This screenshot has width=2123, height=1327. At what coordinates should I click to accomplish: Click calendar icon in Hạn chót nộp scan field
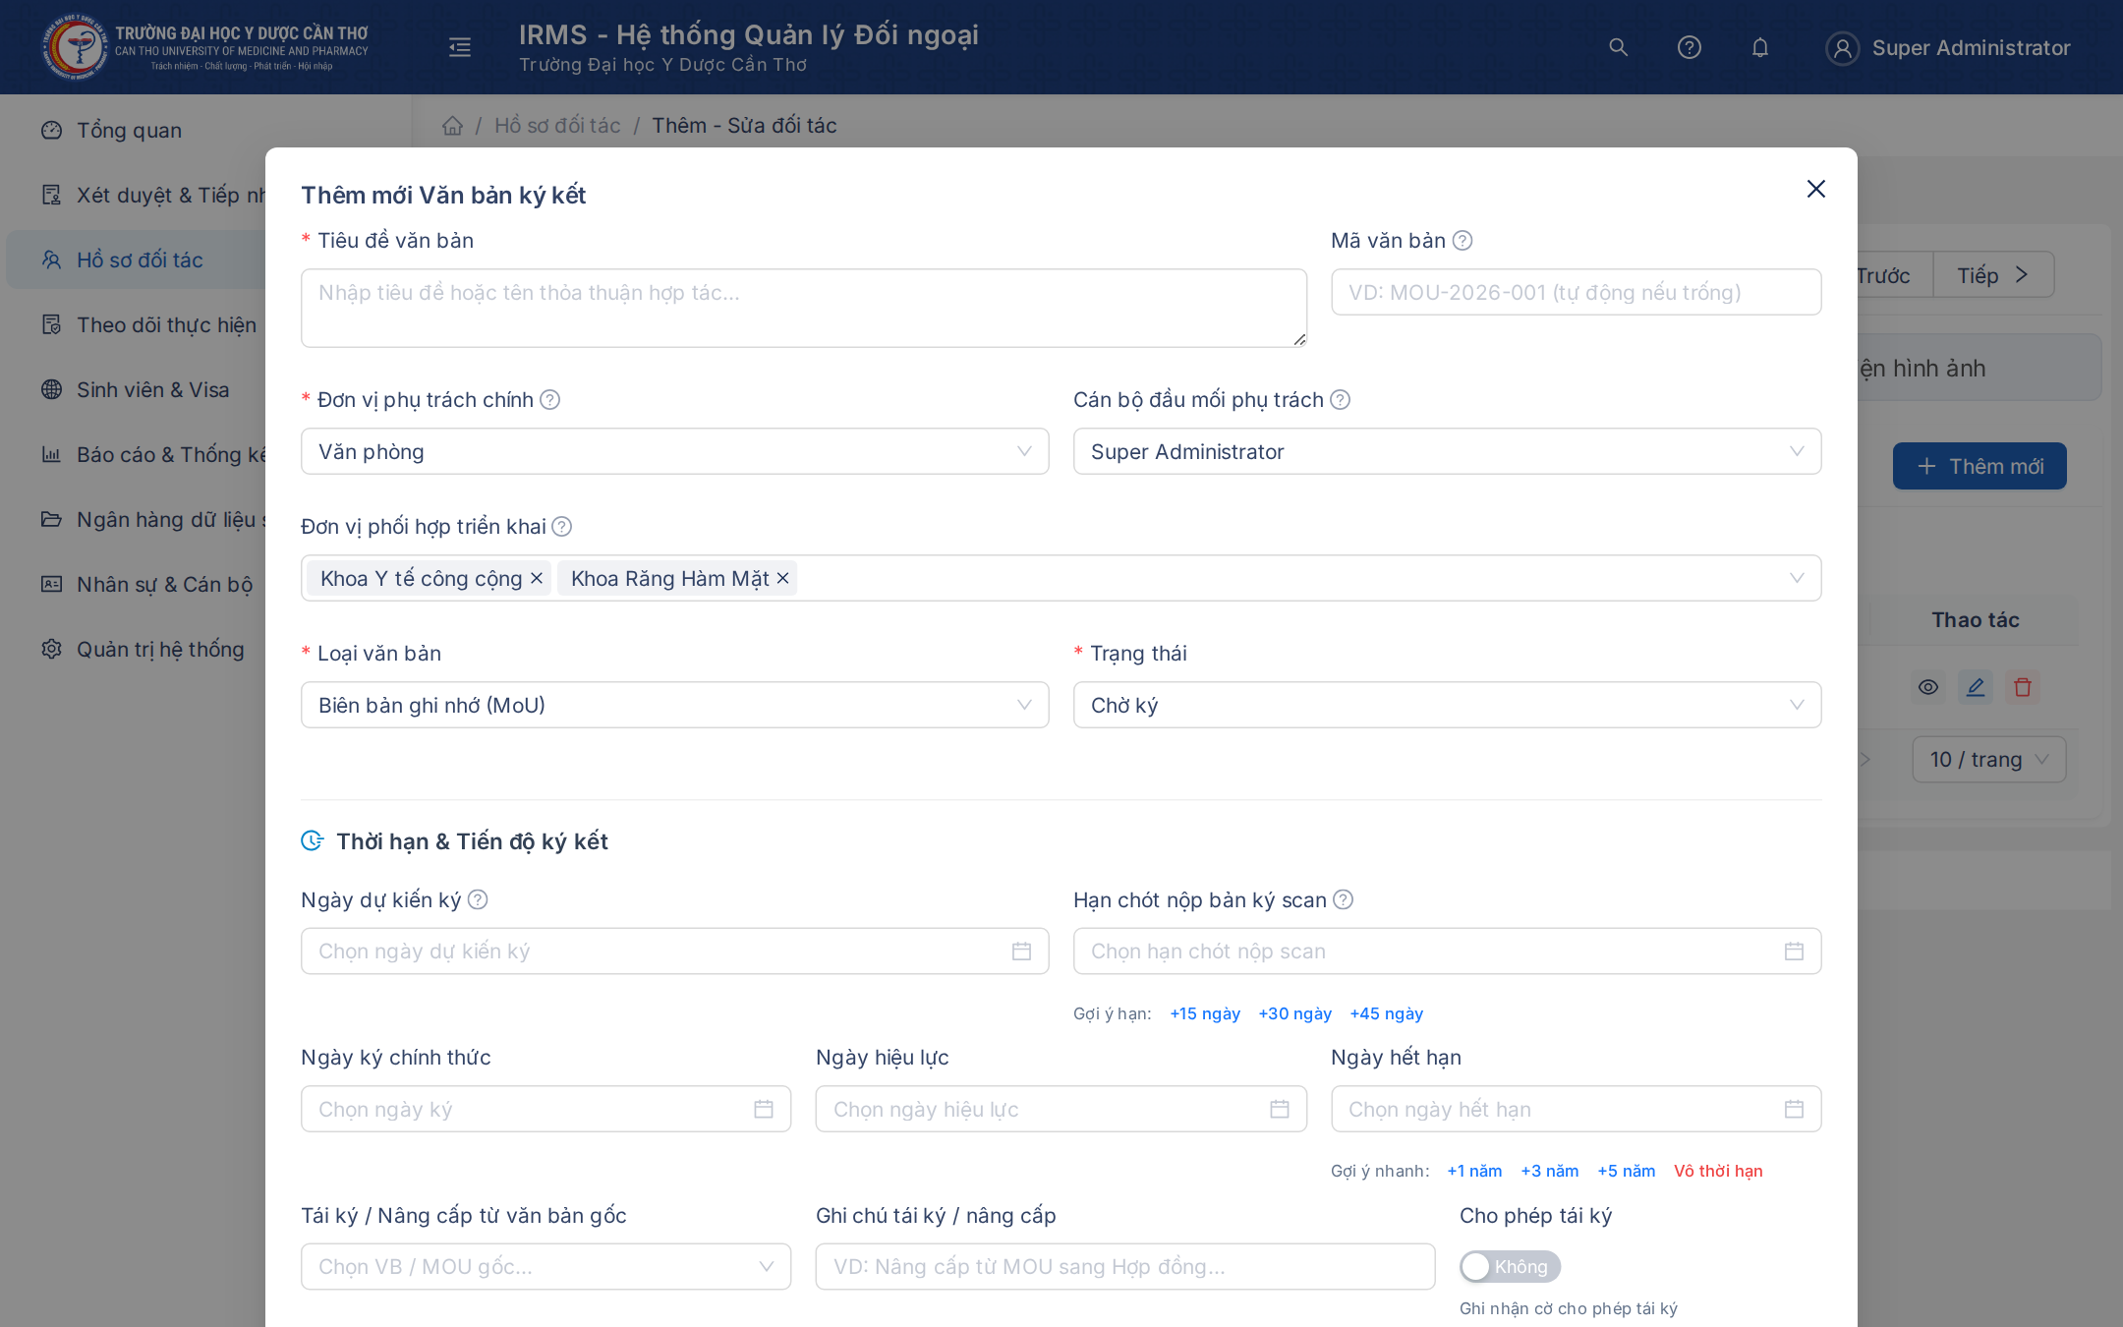(1794, 952)
